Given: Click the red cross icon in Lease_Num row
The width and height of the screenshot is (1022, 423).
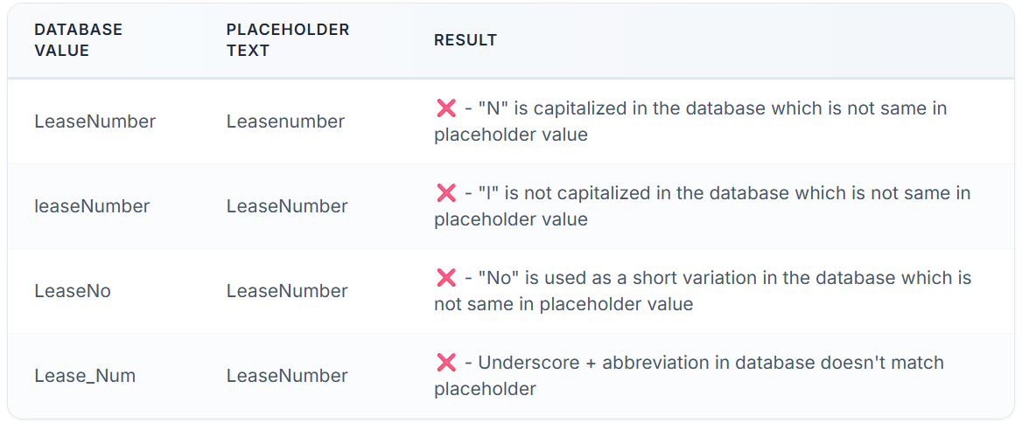Looking at the screenshot, I should tap(446, 363).
